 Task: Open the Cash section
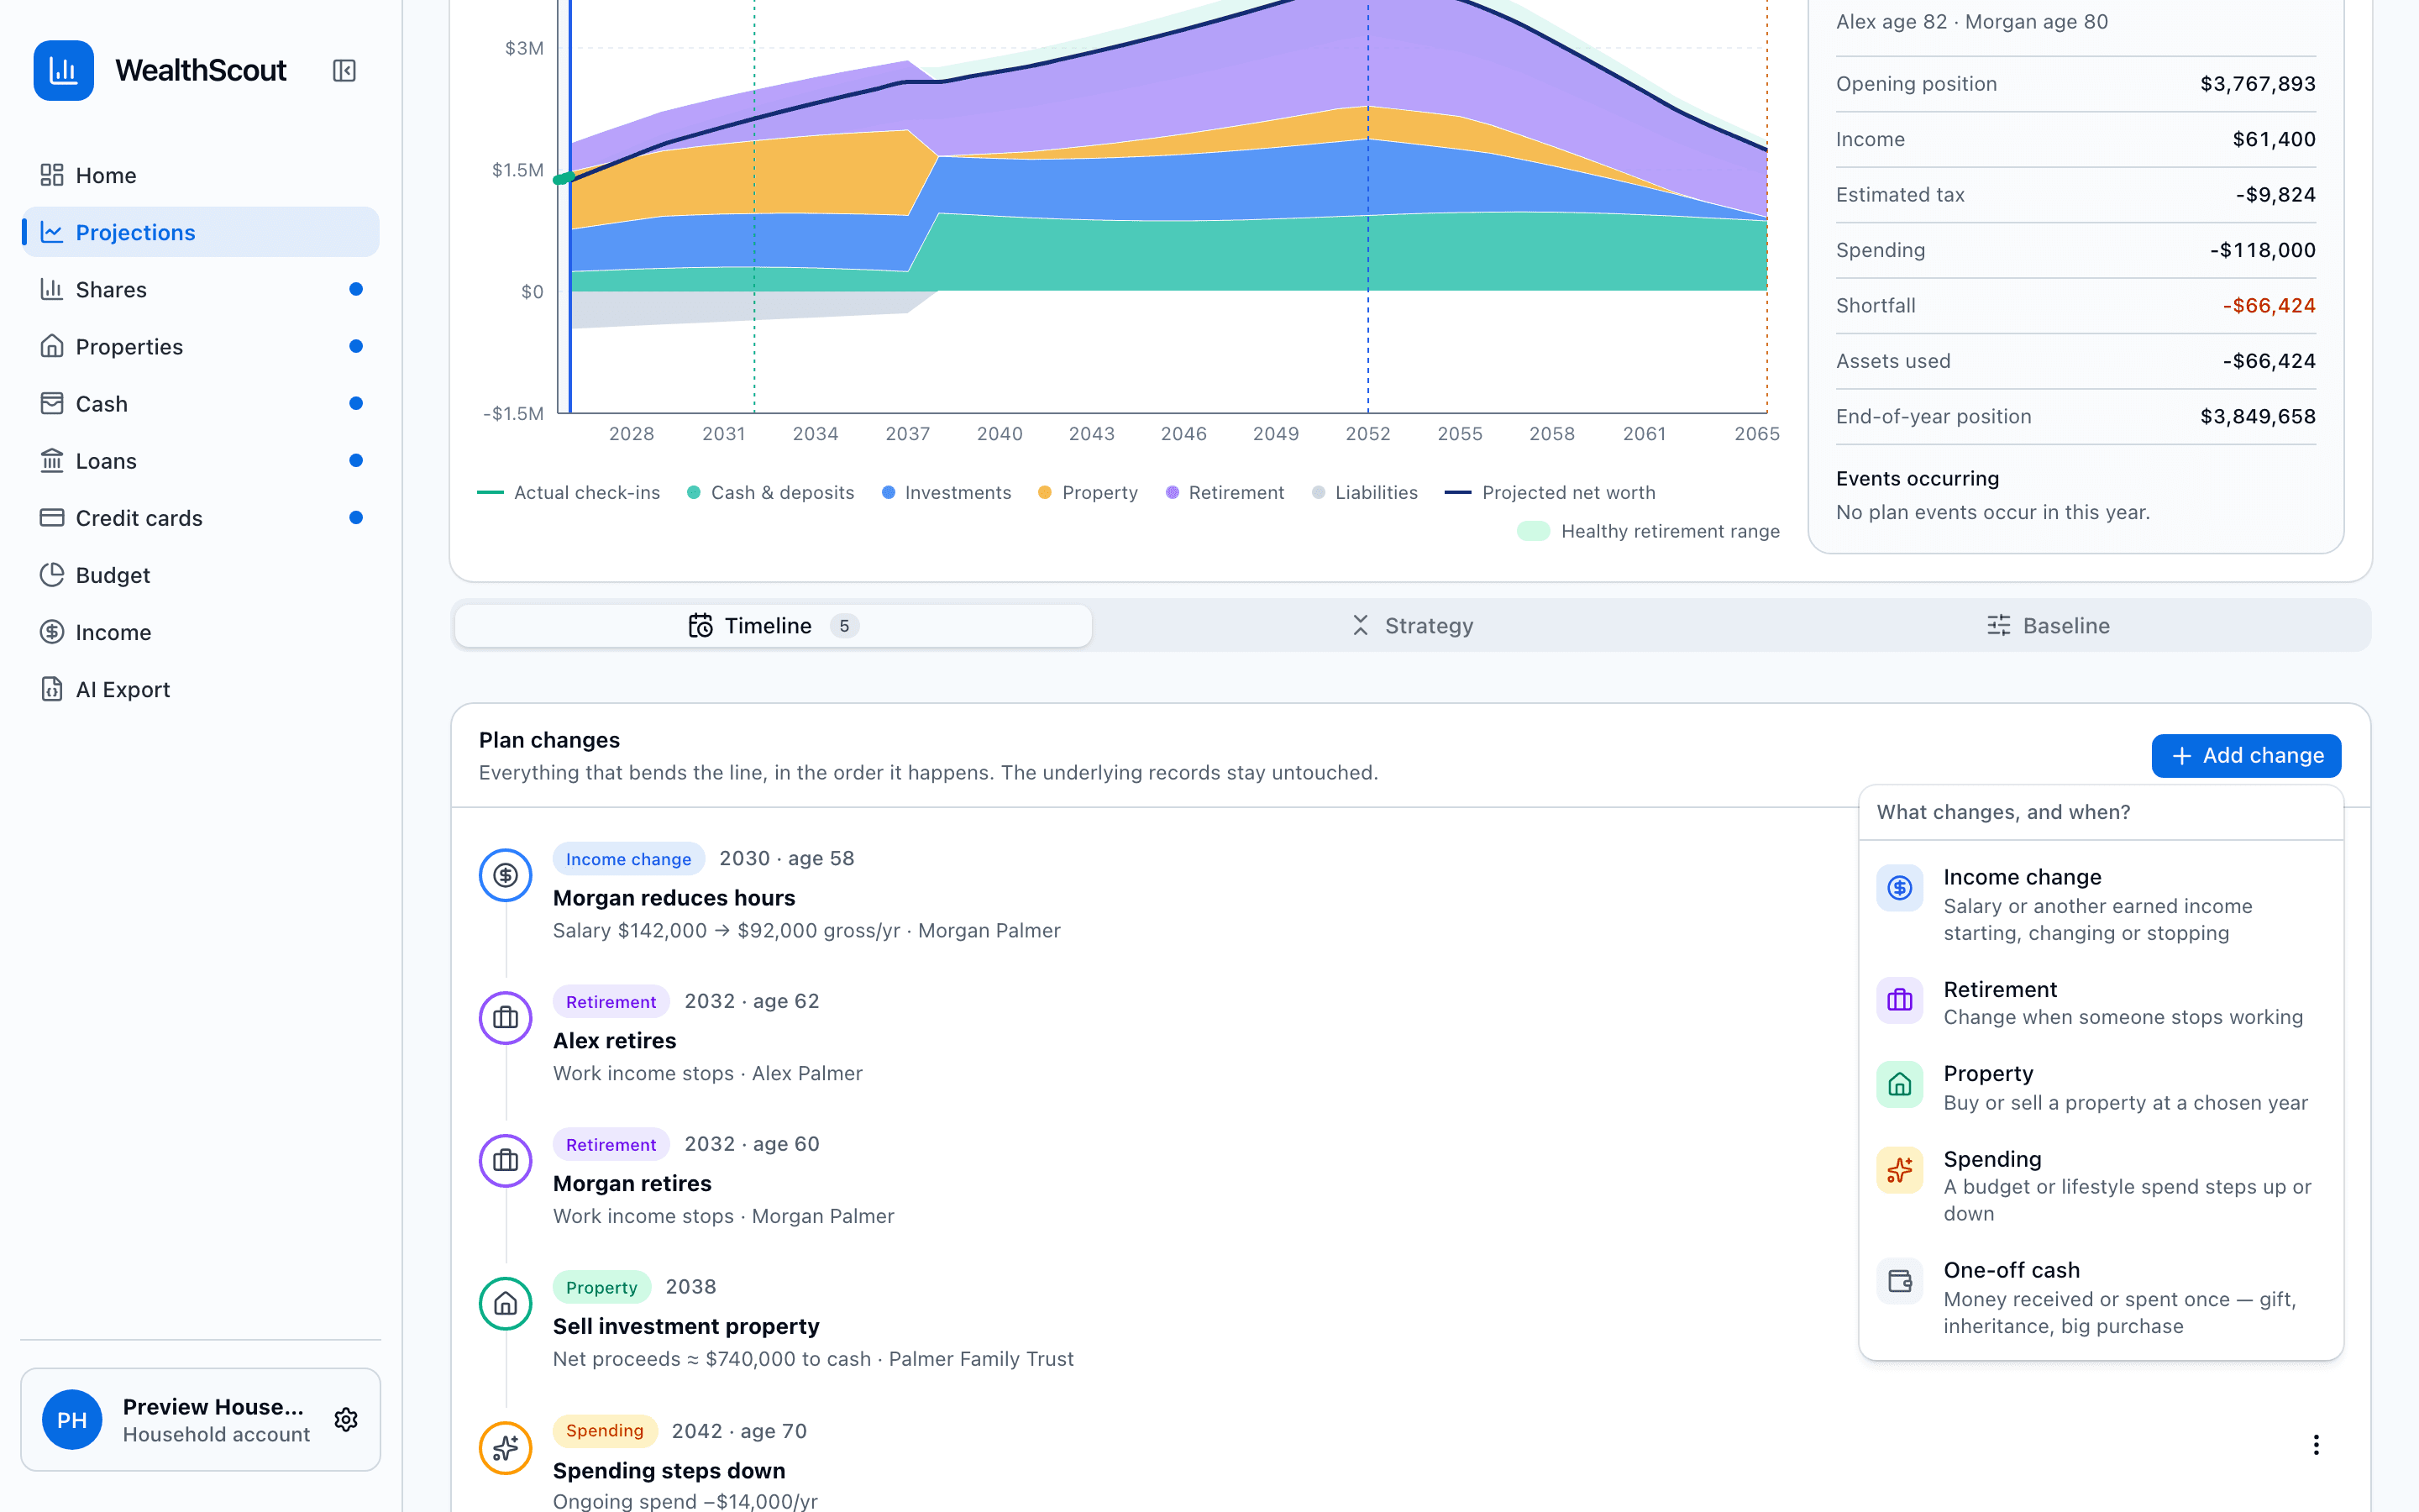click(200, 403)
